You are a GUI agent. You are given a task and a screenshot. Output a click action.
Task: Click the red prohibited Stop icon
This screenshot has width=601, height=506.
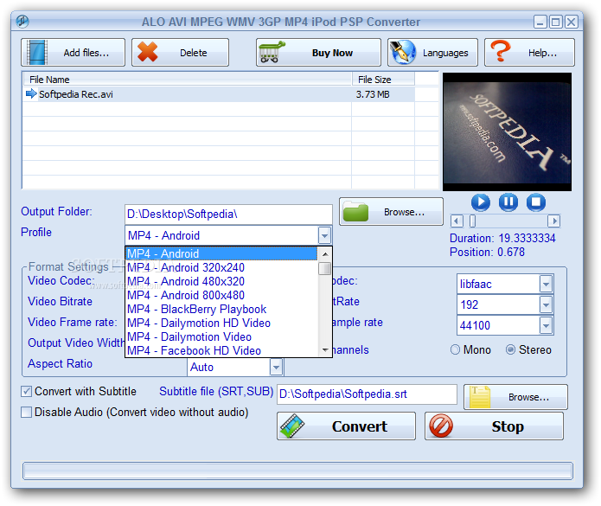coord(441,426)
